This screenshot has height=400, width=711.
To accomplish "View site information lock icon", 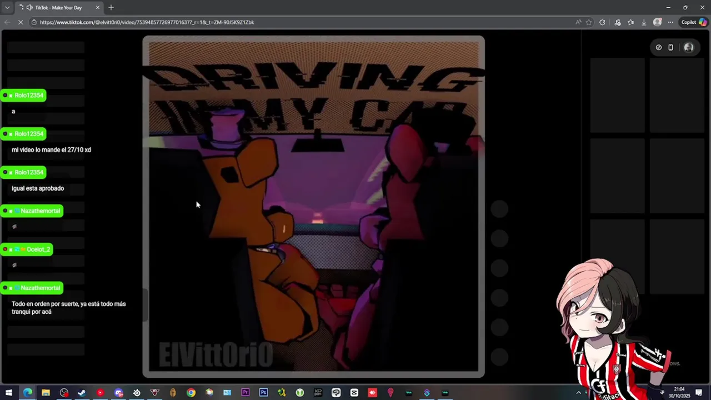I will [34, 22].
